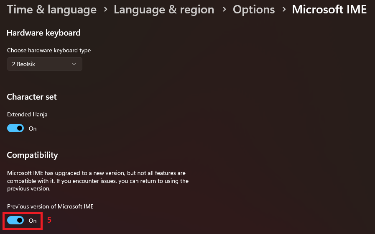The image size is (375, 234).
Task: Turn off the Extended Hanja toggle
Action: pos(15,129)
